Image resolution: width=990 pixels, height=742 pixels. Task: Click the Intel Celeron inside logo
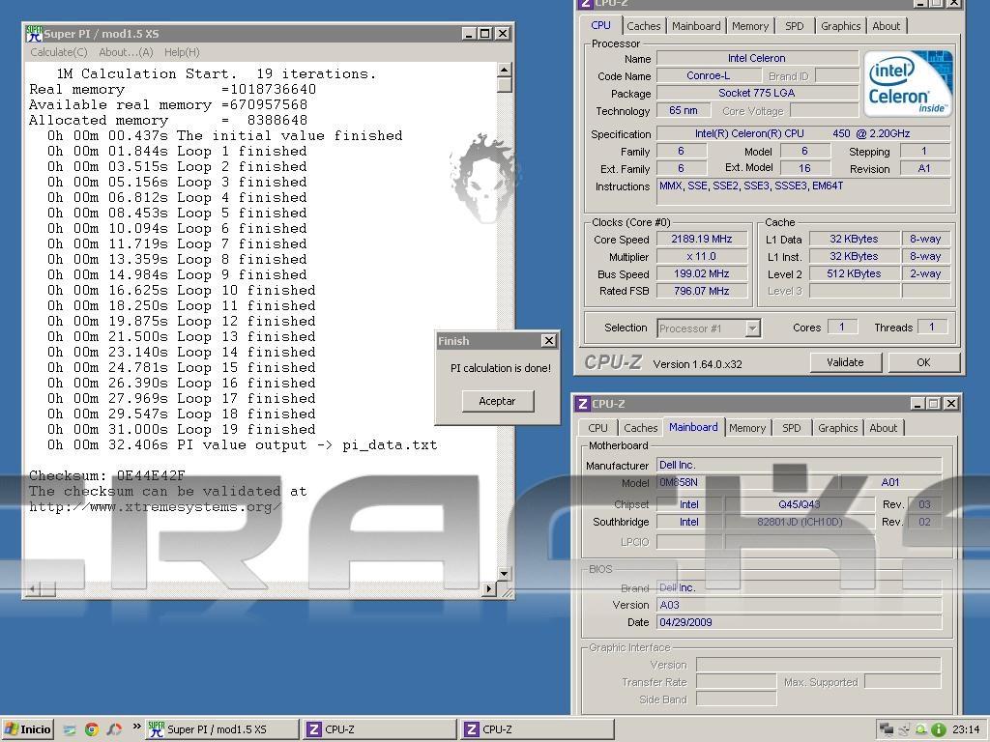coord(908,84)
